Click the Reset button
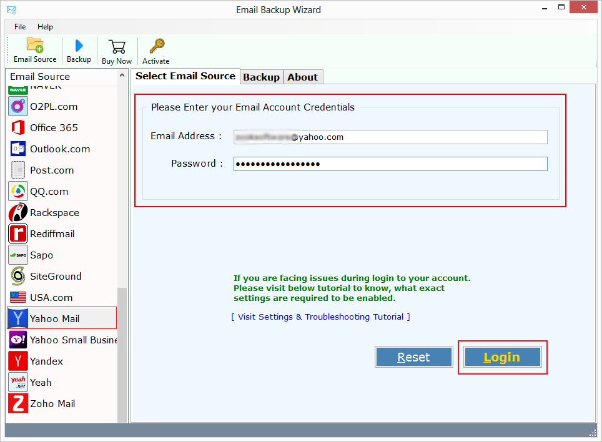The height and width of the screenshot is (442, 602). point(414,357)
